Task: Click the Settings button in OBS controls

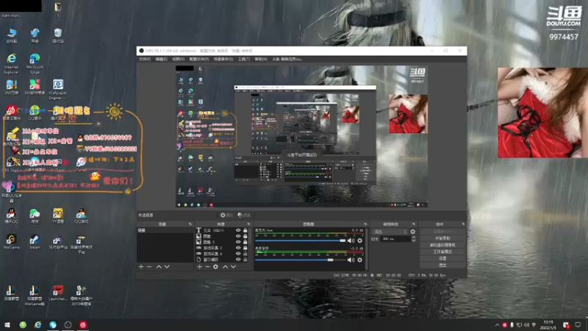Action: point(442,259)
